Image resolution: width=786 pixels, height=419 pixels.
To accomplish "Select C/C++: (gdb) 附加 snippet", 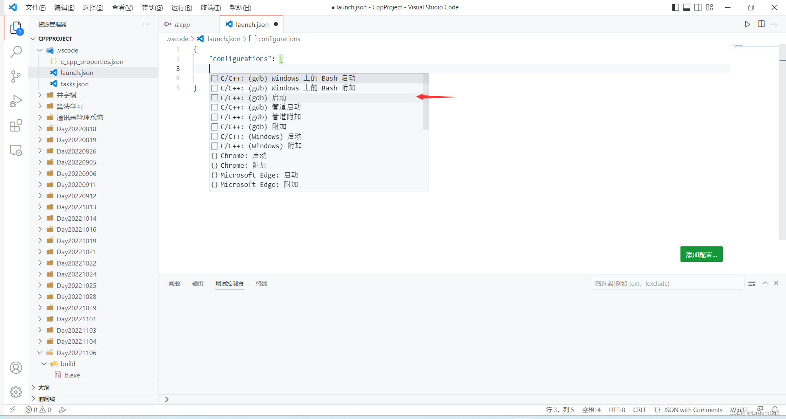I will (x=316, y=127).
